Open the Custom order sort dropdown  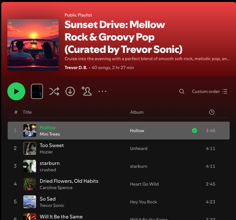(x=210, y=91)
